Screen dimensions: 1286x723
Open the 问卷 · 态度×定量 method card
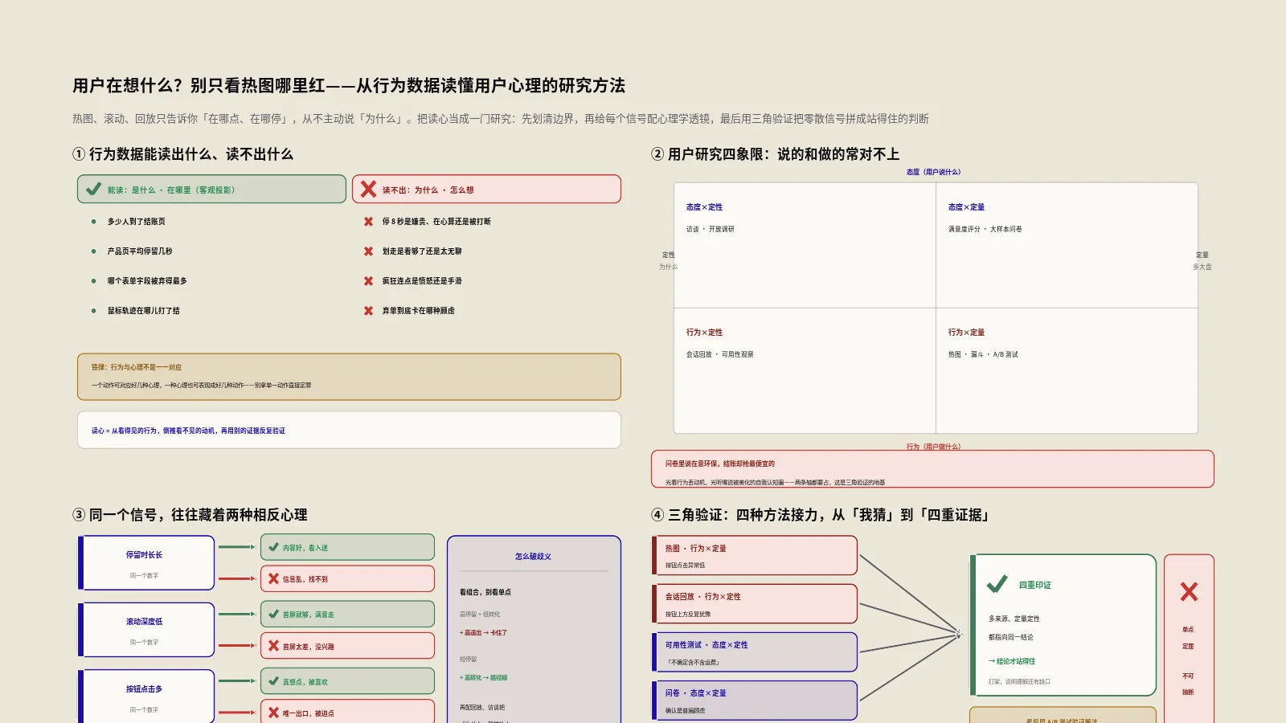point(755,700)
